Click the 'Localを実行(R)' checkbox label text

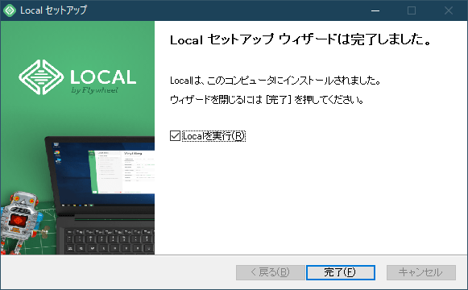[213, 136]
